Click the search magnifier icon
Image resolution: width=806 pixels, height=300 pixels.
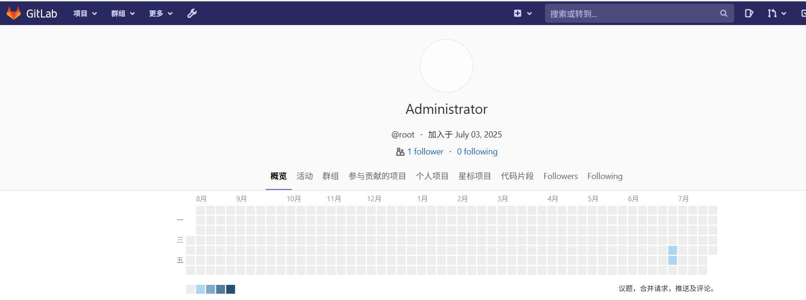(724, 13)
